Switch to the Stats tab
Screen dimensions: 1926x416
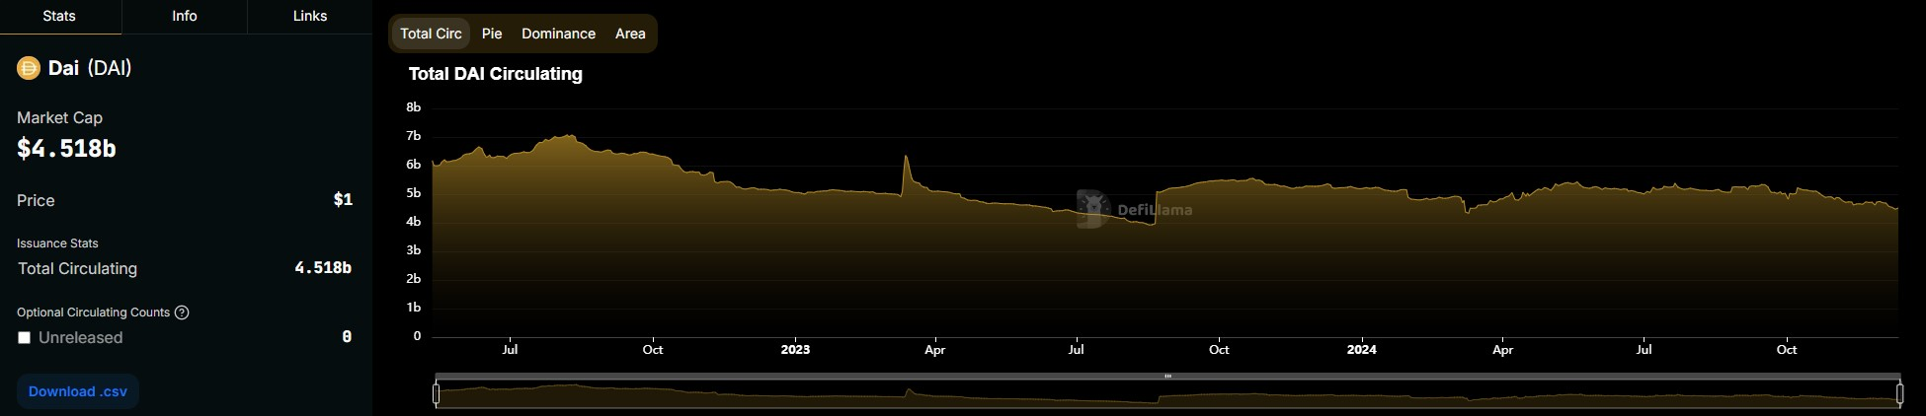click(59, 17)
